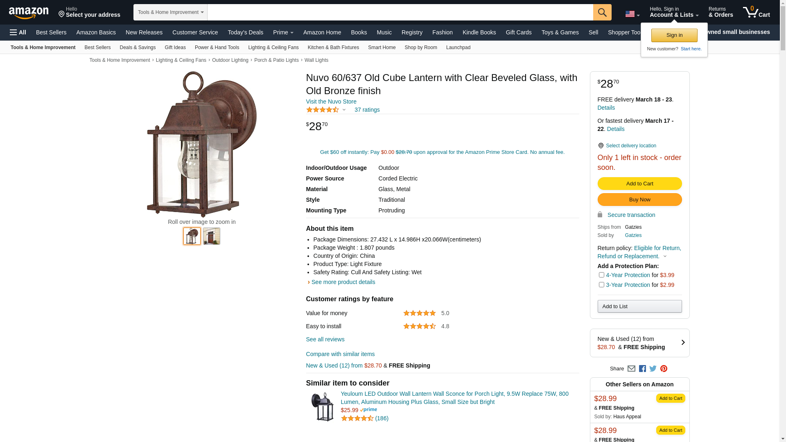Open the All hamburger menu
This screenshot has height=442, width=786.
[18, 32]
